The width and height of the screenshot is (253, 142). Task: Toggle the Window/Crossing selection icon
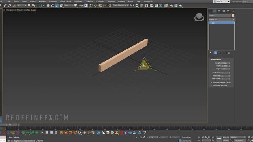43,6
